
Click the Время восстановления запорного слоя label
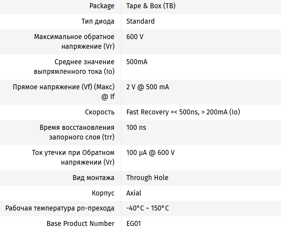pos(77,132)
